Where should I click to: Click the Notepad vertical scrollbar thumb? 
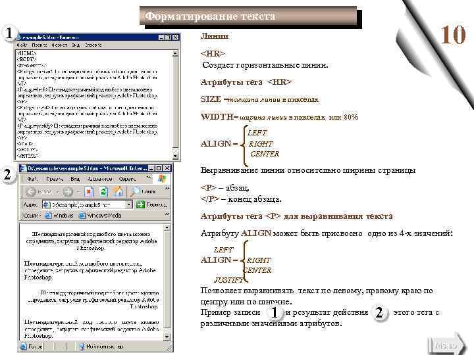tap(175, 102)
